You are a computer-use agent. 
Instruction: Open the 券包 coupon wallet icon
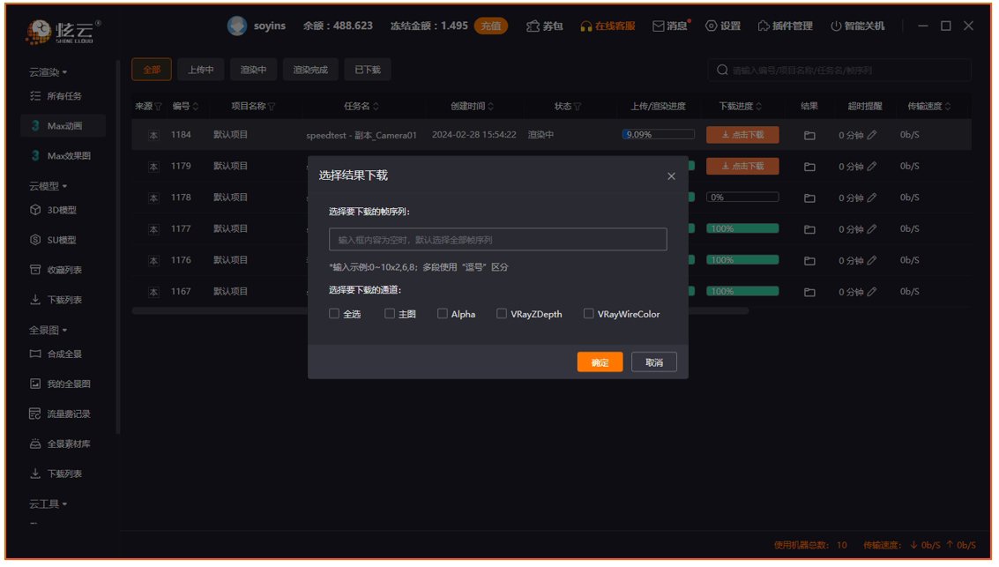[x=532, y=26]
